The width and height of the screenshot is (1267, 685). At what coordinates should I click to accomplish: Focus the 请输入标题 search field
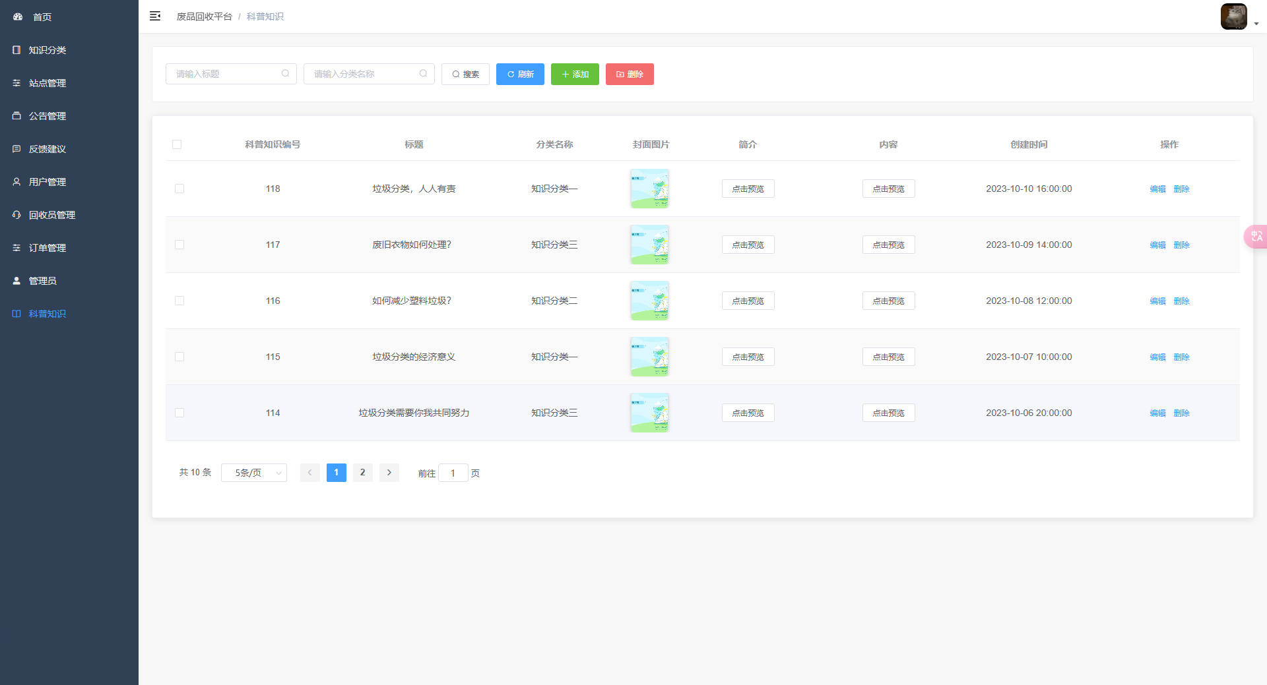tap(231, 74)
